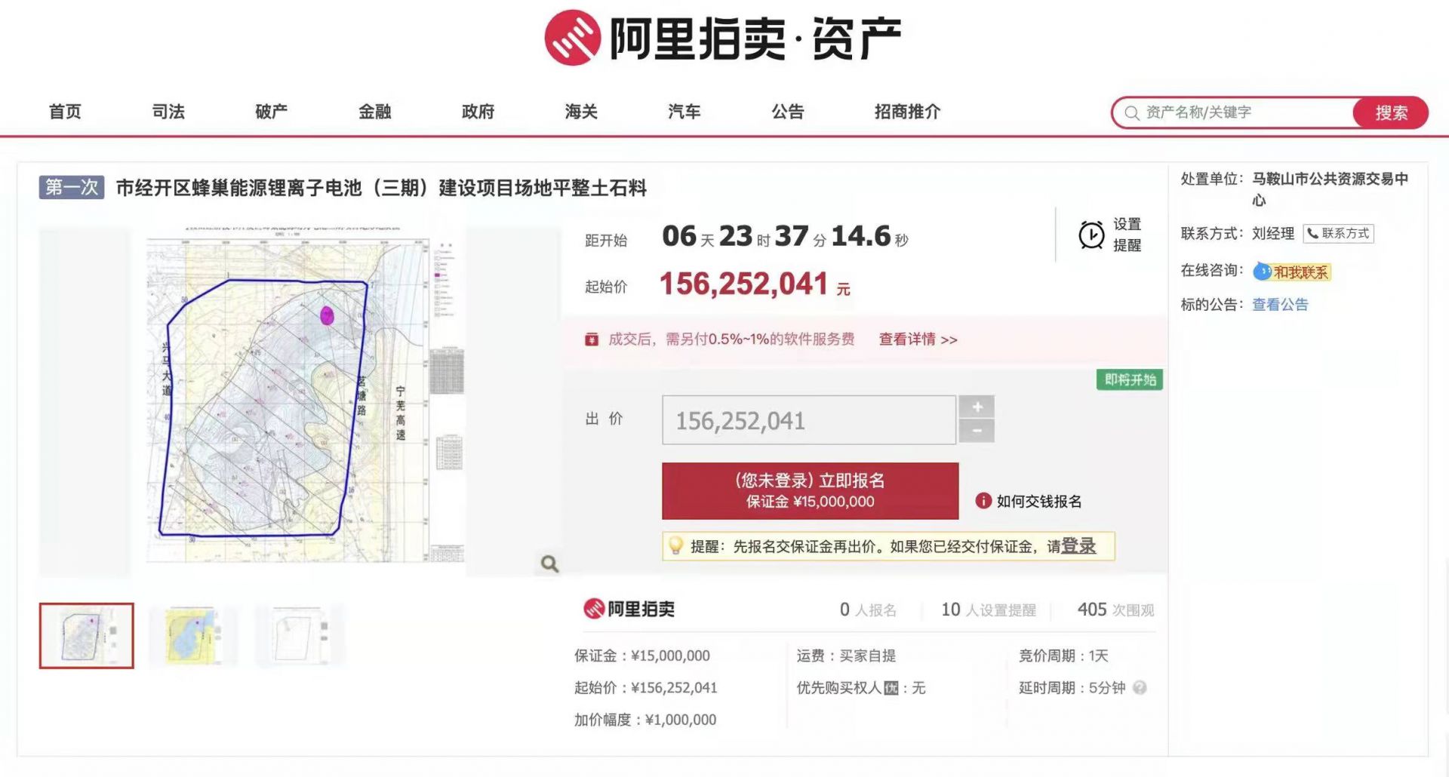This screenshot has width=1449, height=777.
Task: Click the 保证金：¥15,000,000 detail
Action: (x=642, y=656)
